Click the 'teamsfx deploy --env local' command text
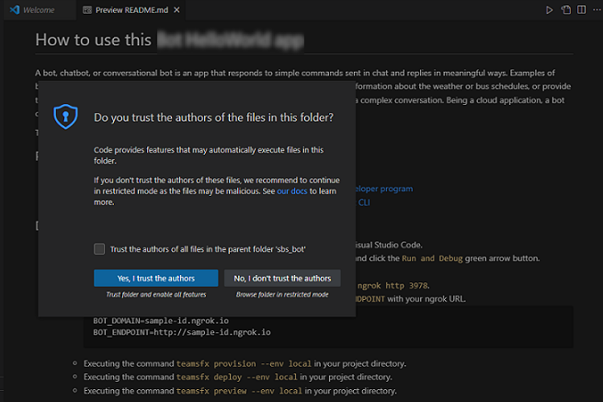603x402 pixels. click(237, 377)
